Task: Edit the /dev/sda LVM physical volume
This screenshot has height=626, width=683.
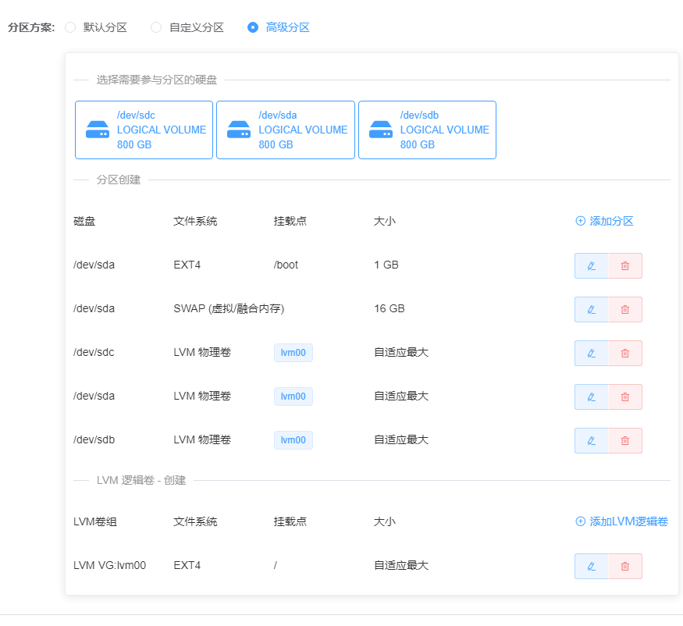Action: [x=591, y=397]
